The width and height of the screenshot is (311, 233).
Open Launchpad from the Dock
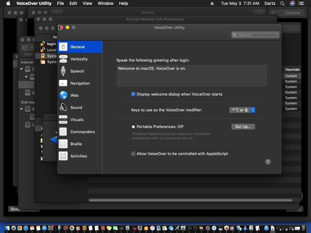click(13, 228)
